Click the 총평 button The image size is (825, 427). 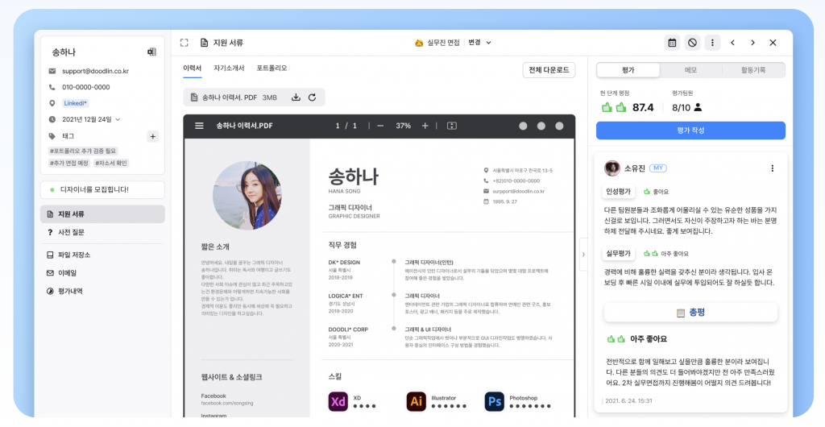(690, 313)
